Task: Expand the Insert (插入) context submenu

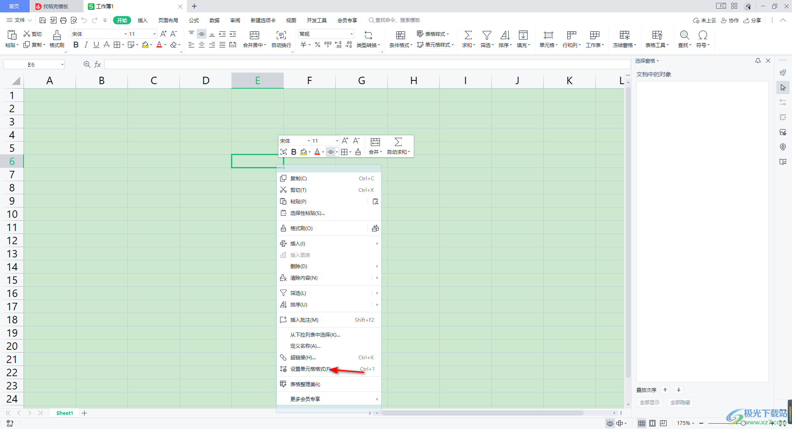Action: pyautogui.click(x=329, y=244)
